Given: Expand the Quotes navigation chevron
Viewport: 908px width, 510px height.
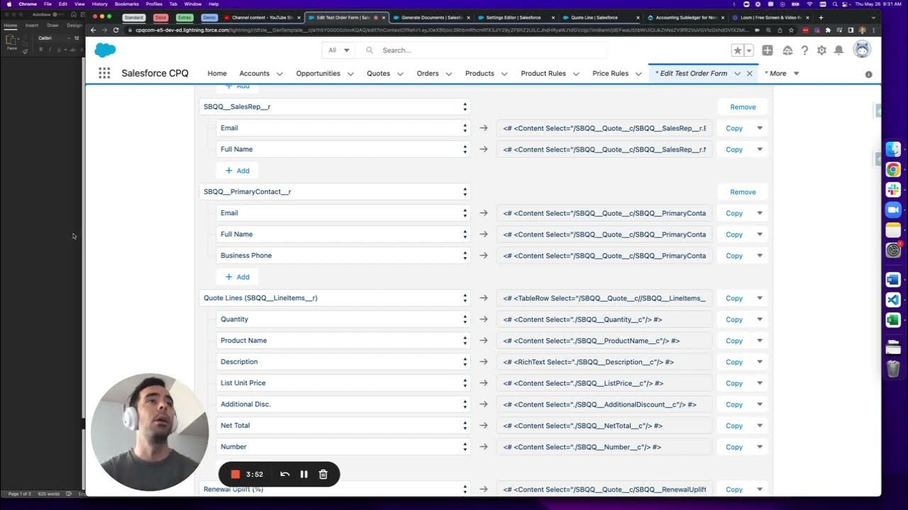Looking at the screenshot, I should coord(400,74).
